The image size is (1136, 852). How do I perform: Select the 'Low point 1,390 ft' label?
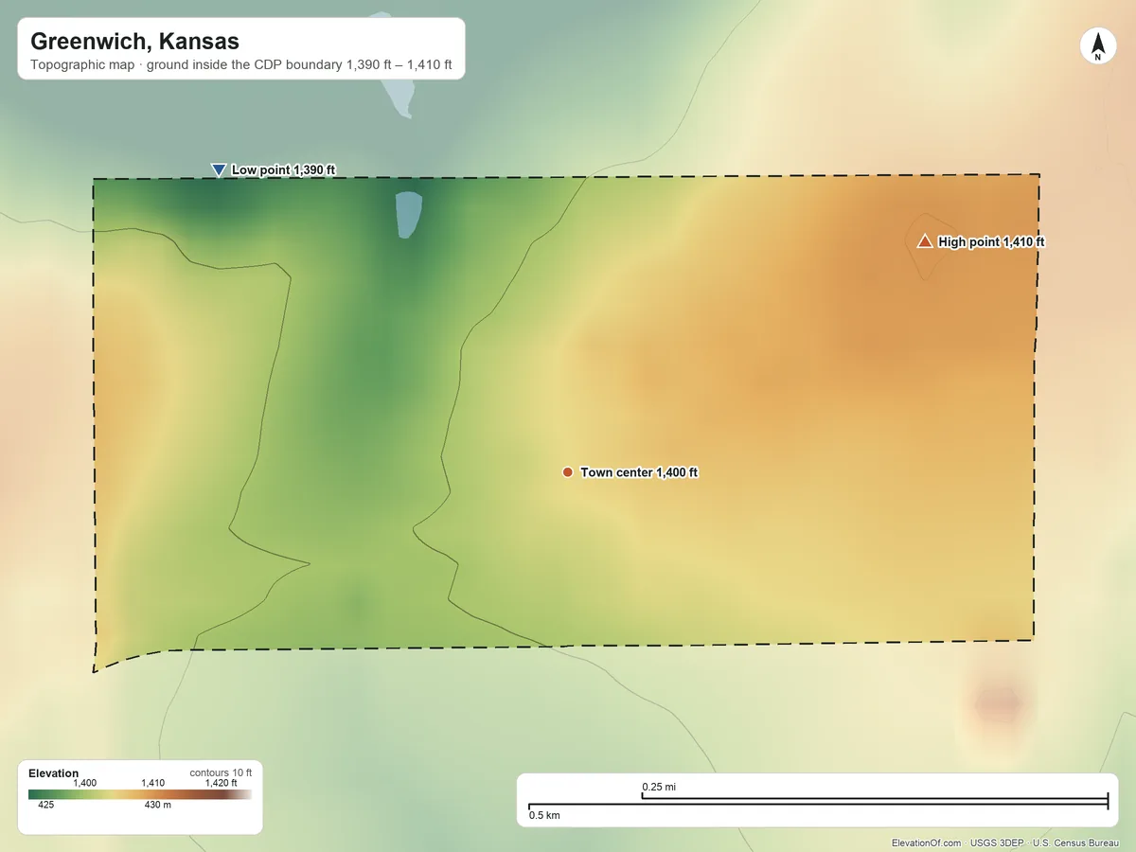click(x=284, y=169)
